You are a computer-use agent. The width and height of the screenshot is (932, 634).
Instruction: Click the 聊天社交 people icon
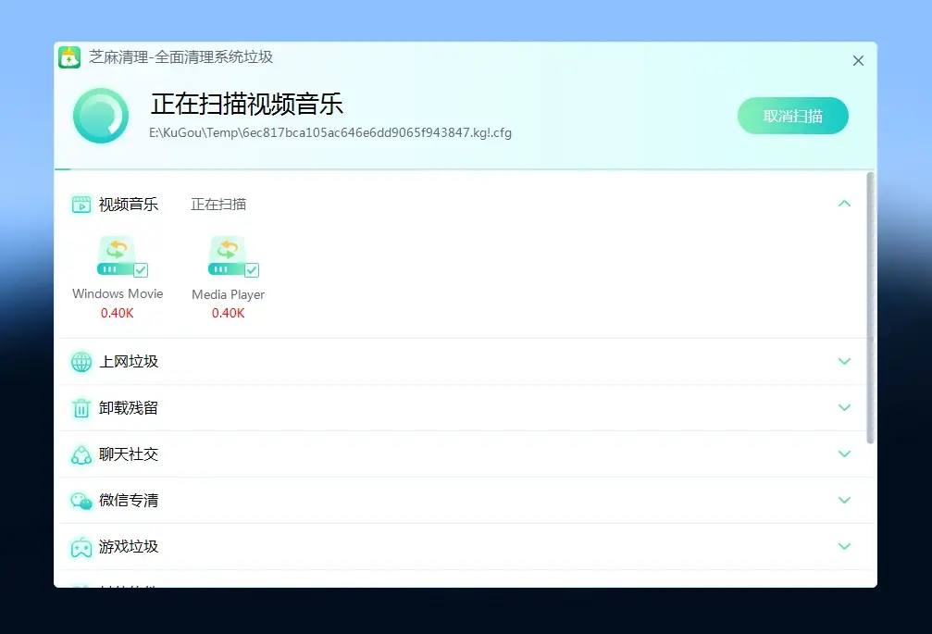(81, 454)
